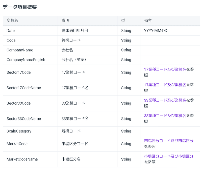Select the 型 column header

(x=122, y=21)
